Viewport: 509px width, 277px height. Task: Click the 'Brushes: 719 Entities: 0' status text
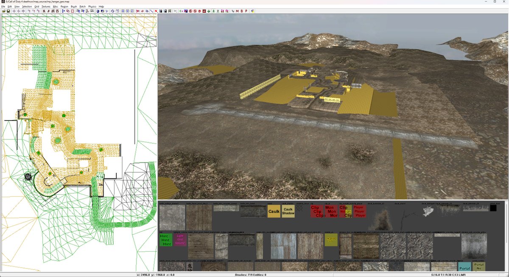pos(250,275)
